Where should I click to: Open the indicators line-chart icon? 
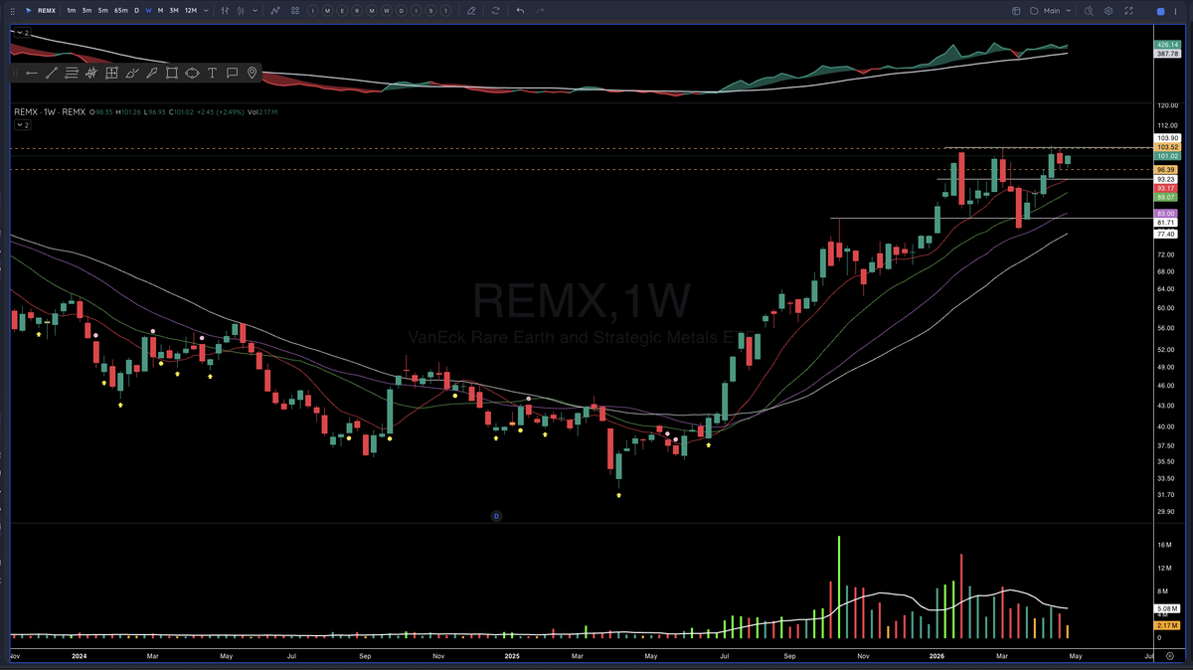click(x=274, y=10)
